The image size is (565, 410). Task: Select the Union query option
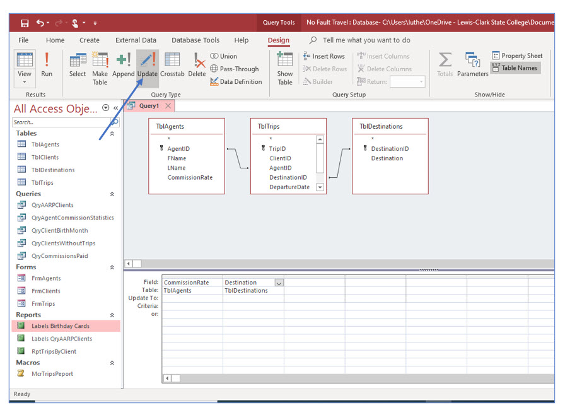pyautogui.click(x=223, y=56)
